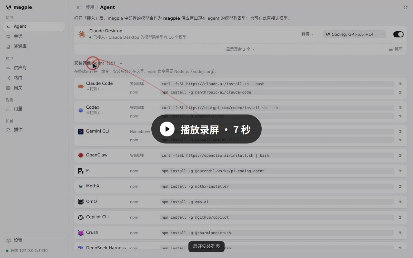This screenshot has width=413, height=258.
Task: Click the magpie logo in the sidebar
Action: coord(8,7)
